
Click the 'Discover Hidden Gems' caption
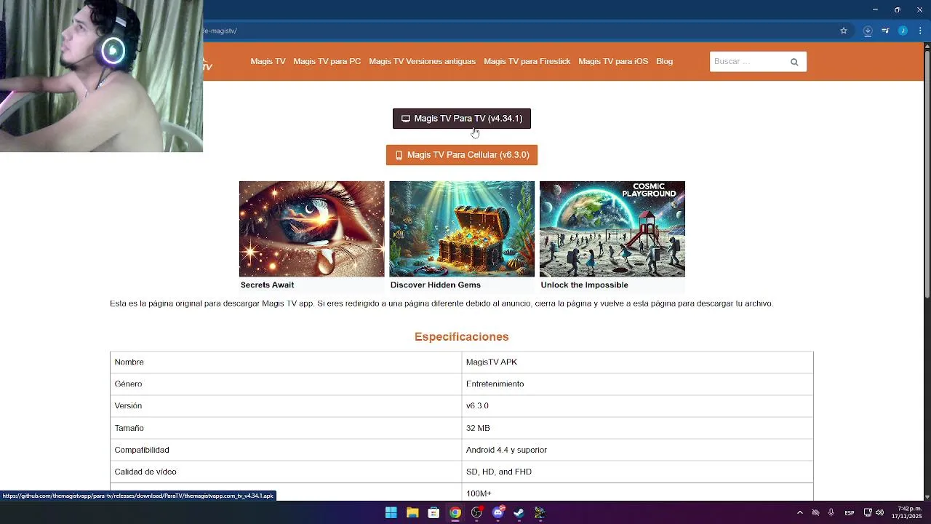(x=435, y=285)
